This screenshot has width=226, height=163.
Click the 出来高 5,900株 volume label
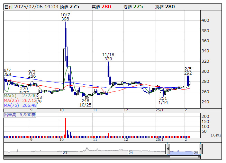coord(20,115)
